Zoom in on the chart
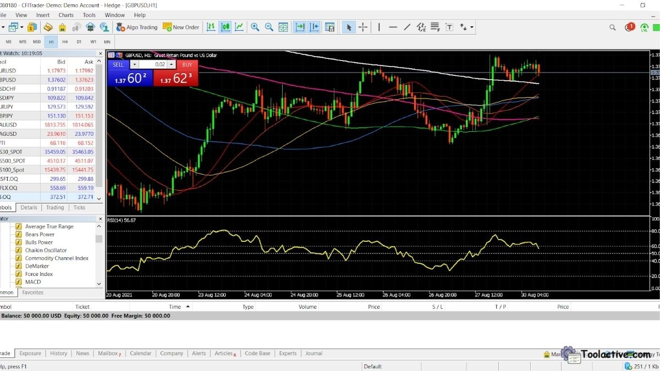This screenshot has height=371, width=660. [x=254, y=27]
